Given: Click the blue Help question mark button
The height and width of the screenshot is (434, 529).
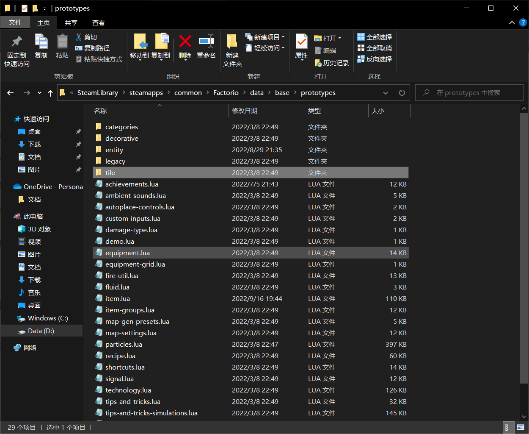Looking at the screenshot, I should 523,22.
